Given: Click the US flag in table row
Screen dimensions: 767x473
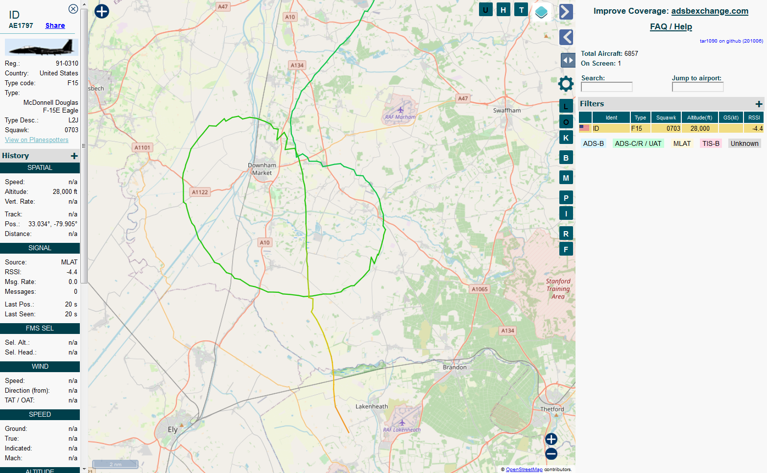Looking at the screenshot, I should pos(584,128).
